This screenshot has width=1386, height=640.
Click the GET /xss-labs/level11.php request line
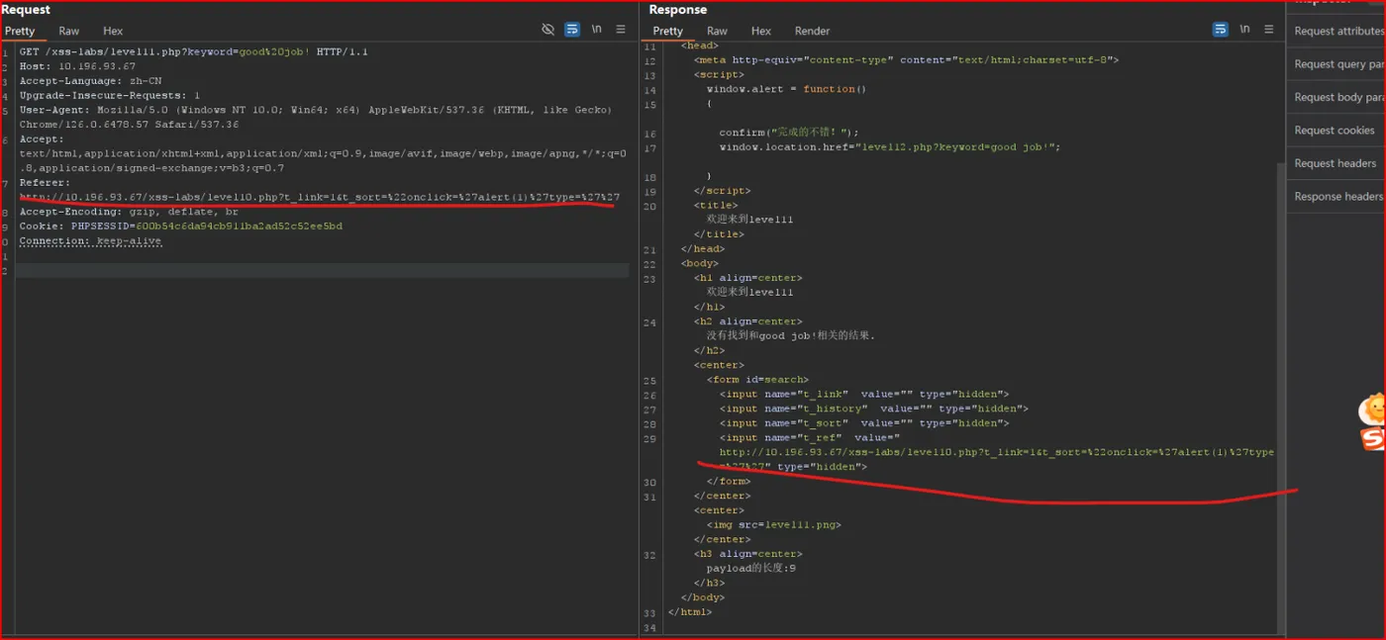pos(193,51)
